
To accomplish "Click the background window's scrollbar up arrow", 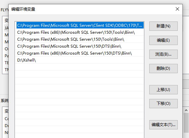I will click(x=186, y=110).
